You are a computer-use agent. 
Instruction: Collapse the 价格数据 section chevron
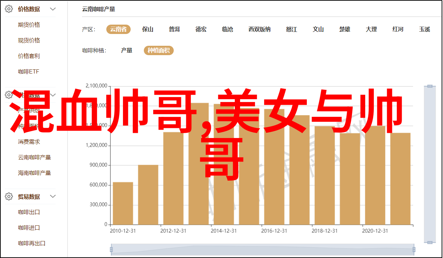[x=53, y=9]
